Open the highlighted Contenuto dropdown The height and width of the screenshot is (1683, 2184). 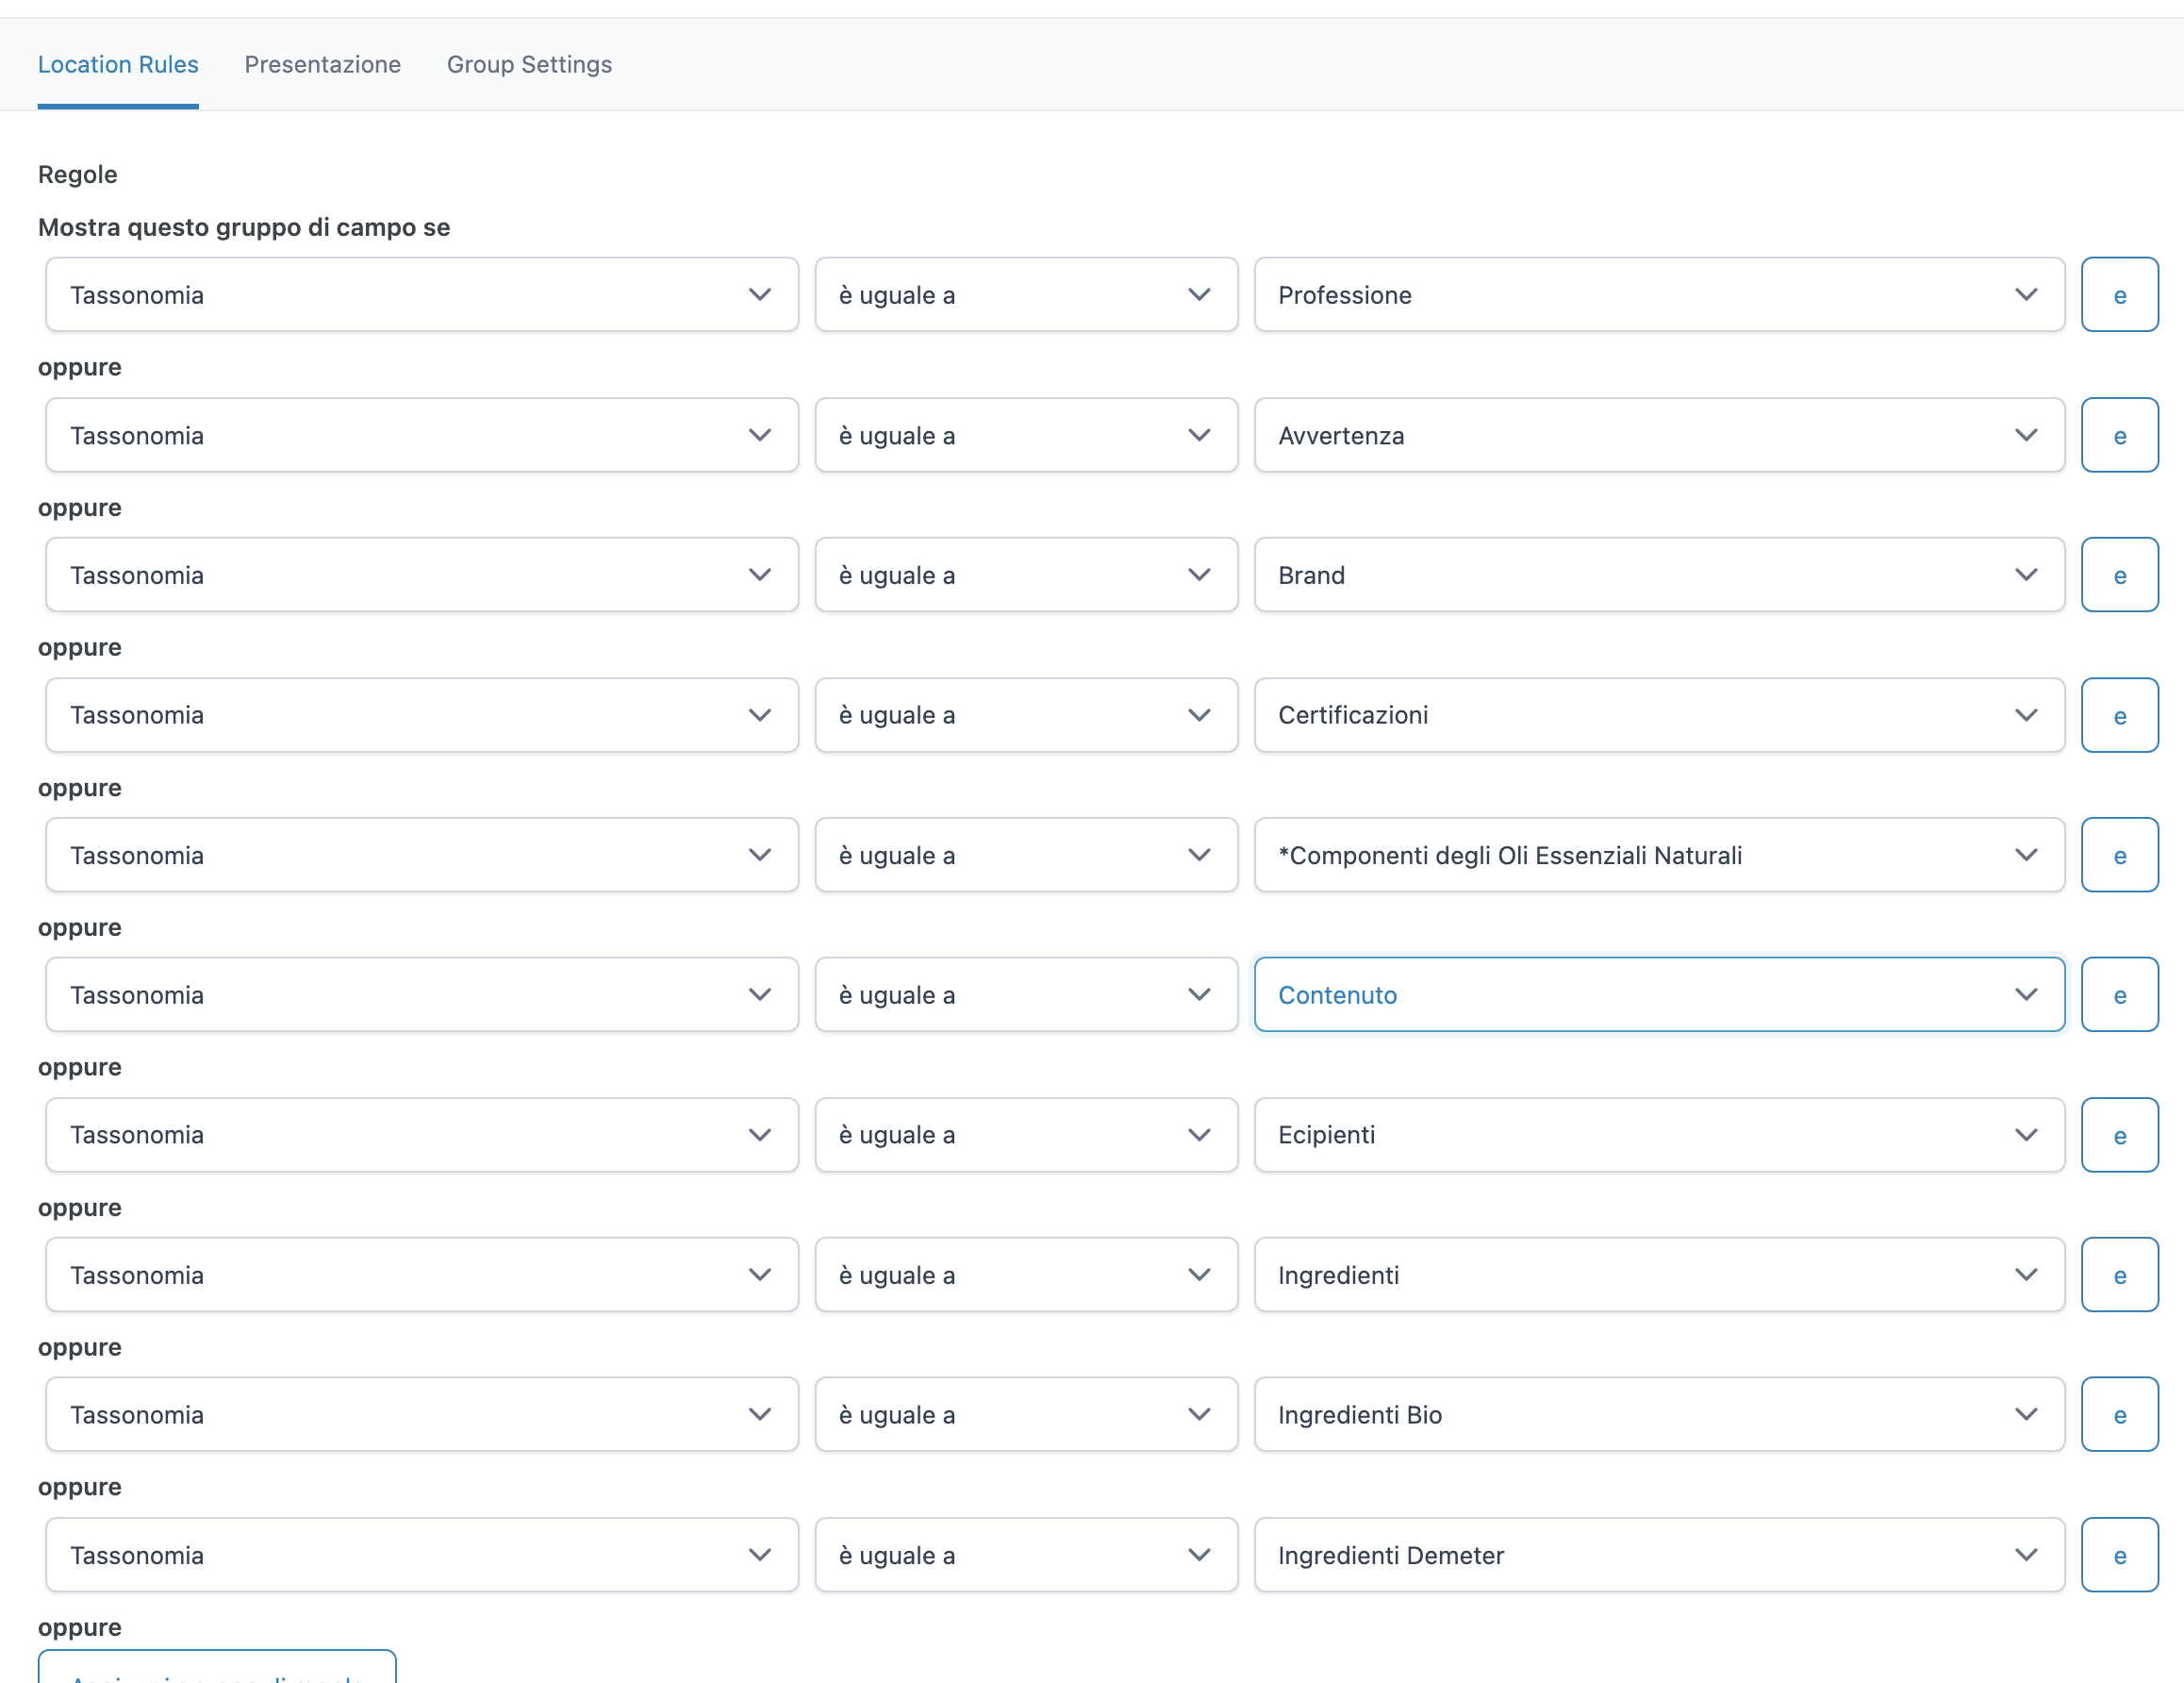(x=1658, y=994)
